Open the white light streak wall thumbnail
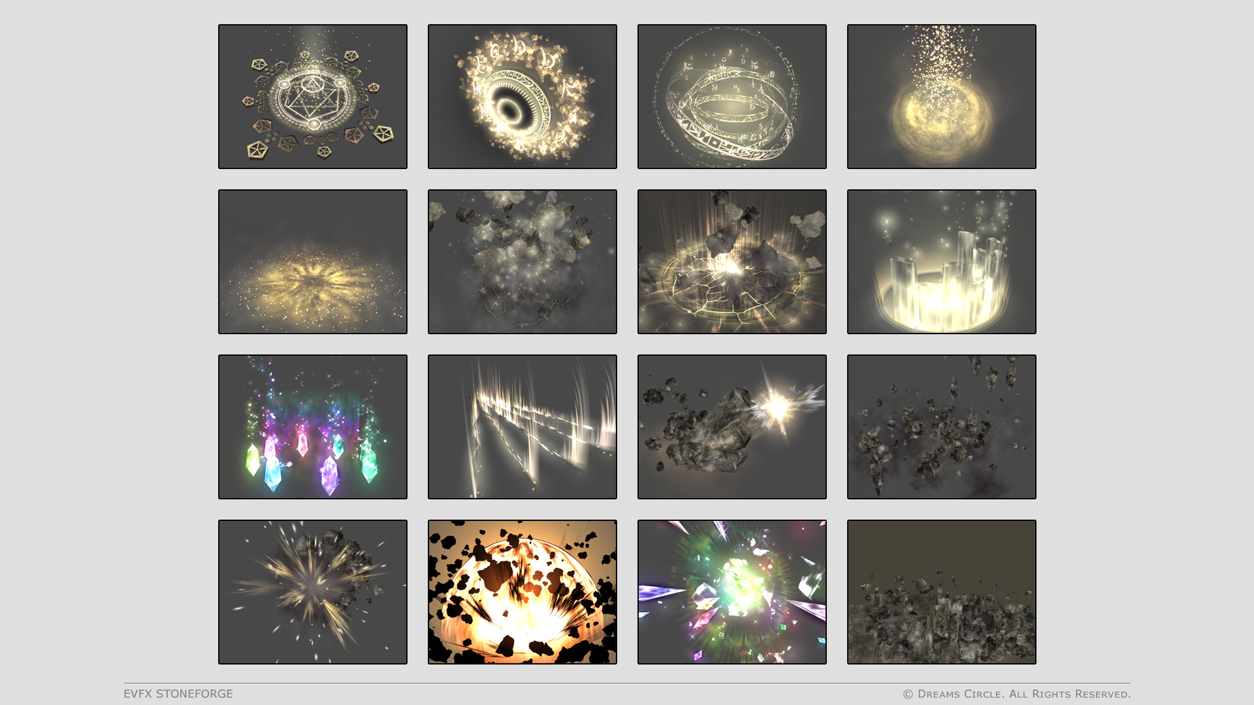This screenshot has height=705, width=1254. point(522,427)
